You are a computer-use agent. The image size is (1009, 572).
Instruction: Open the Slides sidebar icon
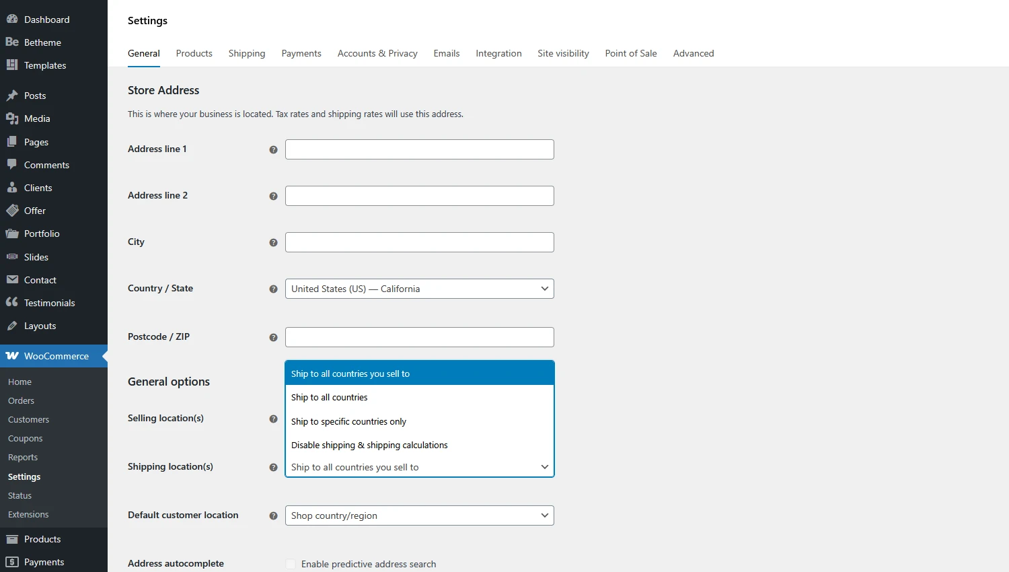[x=13, y=257]
